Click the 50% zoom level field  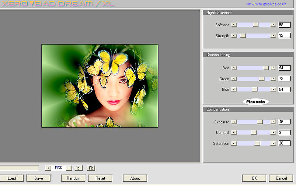click(59, 168)
